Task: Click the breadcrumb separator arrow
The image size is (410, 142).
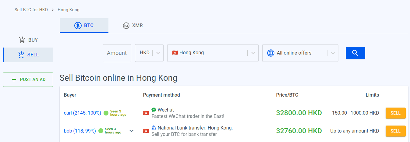Action: point(53,10)
